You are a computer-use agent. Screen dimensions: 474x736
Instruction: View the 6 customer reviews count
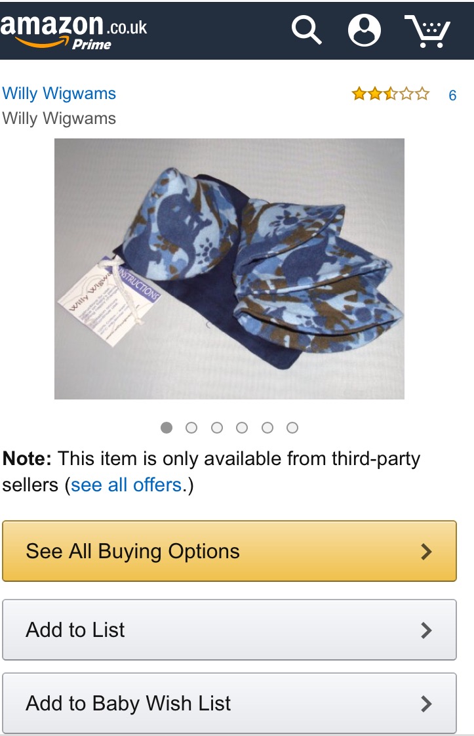click(x=452, y=95)
